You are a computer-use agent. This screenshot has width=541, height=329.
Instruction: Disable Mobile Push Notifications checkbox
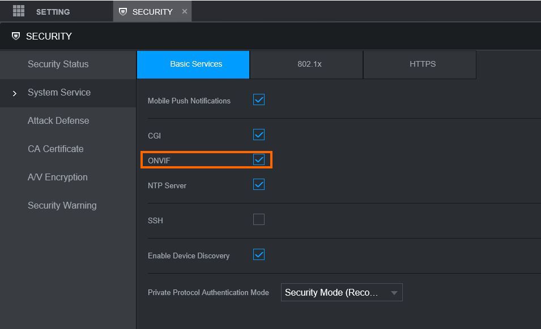(259, 100)
